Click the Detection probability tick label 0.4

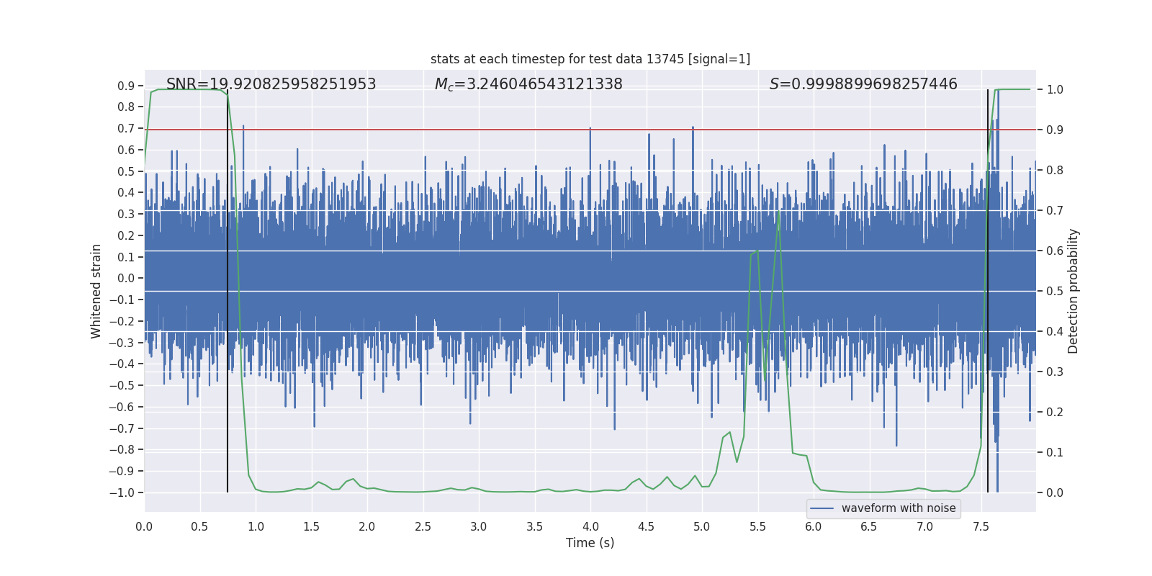[x=1055, y=332]
